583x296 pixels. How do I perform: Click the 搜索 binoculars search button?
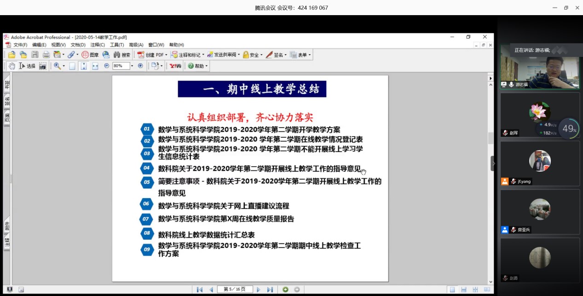122,55
